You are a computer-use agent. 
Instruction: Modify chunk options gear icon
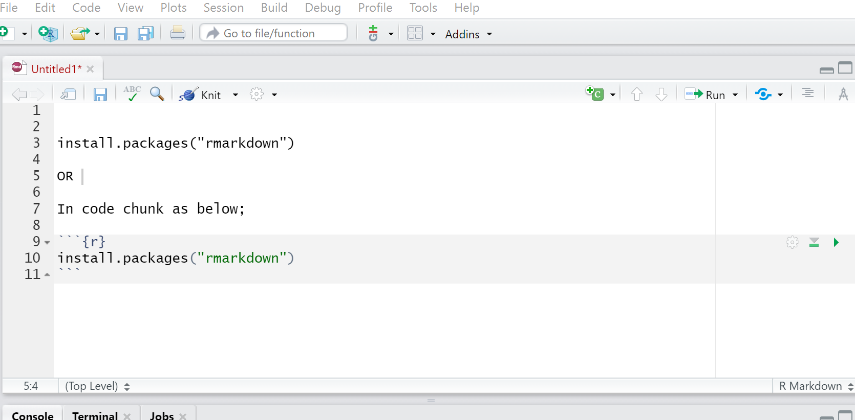[x=793, y=242]
